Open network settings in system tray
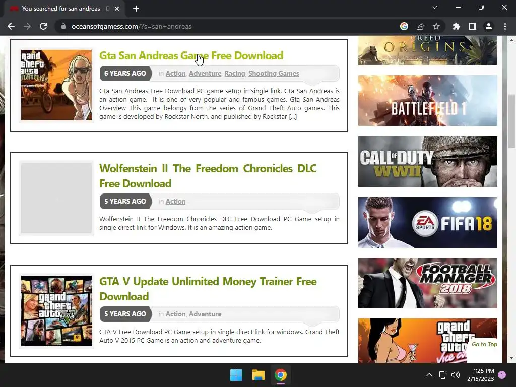This screenshot has height=387, width=516. pyautogui.click(x=443, y=375)
